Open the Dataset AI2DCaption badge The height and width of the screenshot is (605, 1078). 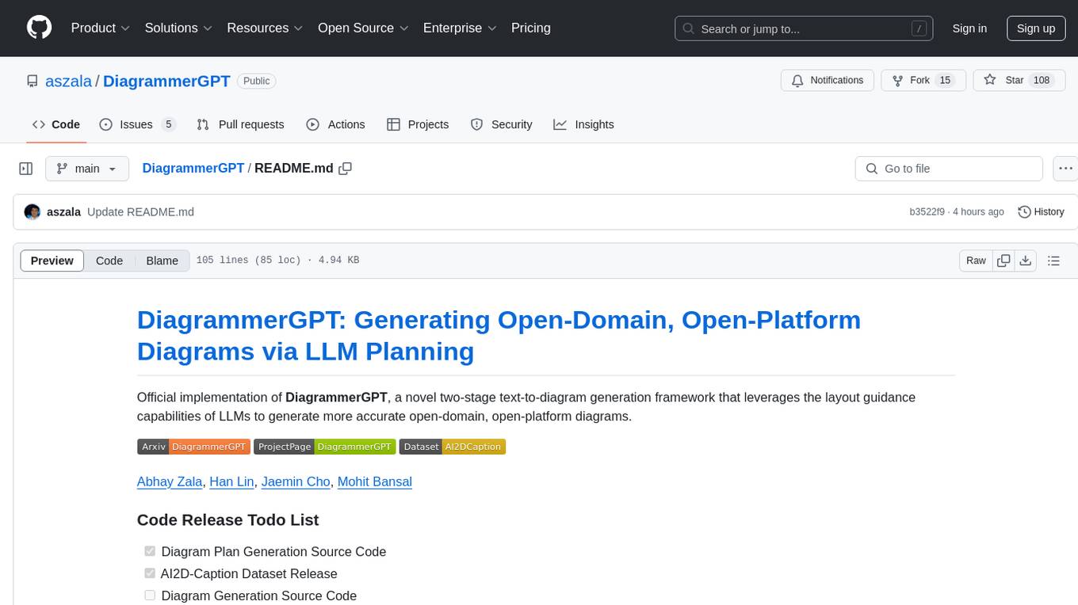coord(452,447)
